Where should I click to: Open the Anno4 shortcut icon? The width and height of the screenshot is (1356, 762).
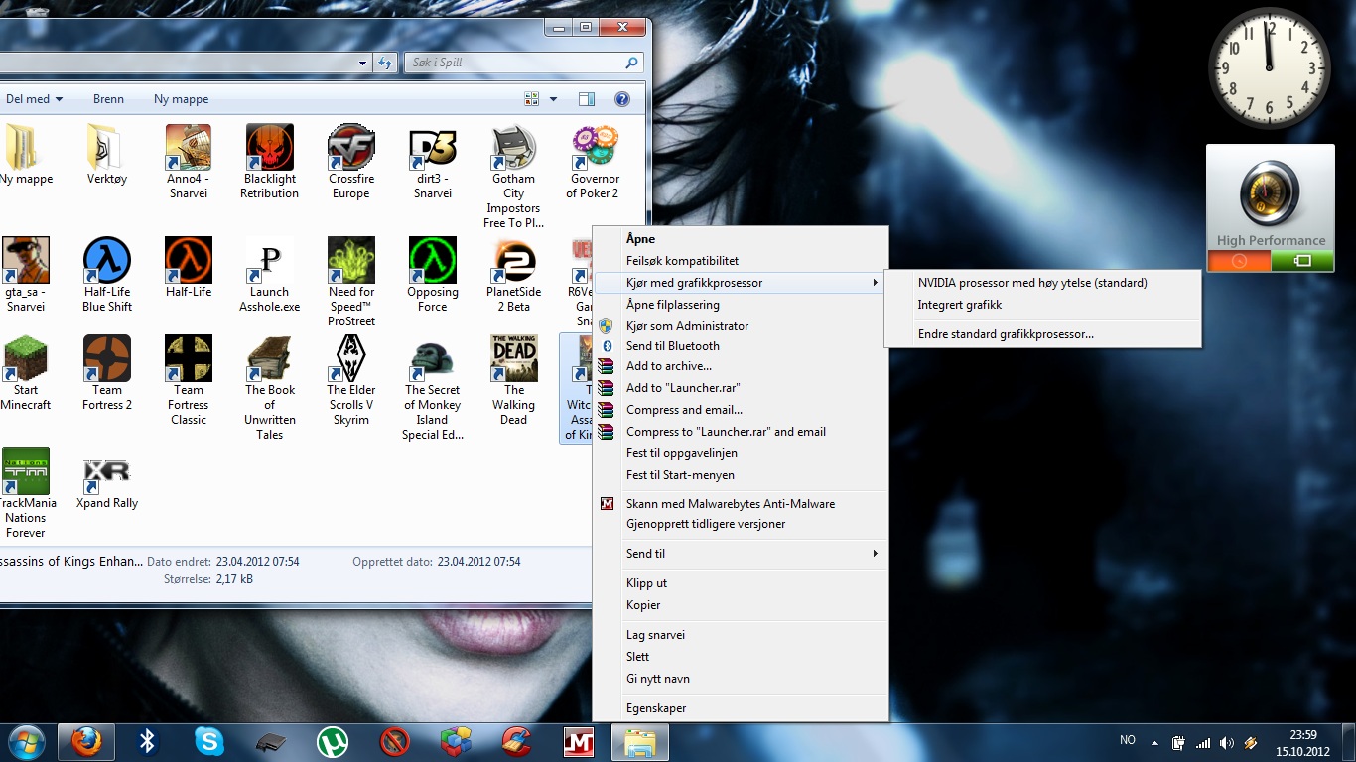(188, 148)
